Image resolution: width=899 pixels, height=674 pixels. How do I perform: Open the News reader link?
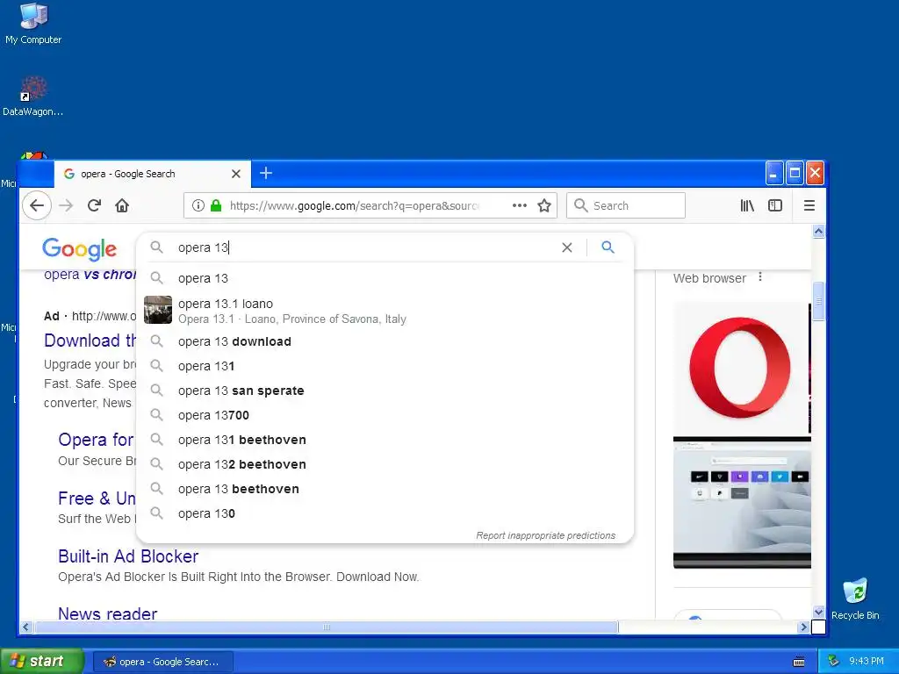(x=107, y=613)
